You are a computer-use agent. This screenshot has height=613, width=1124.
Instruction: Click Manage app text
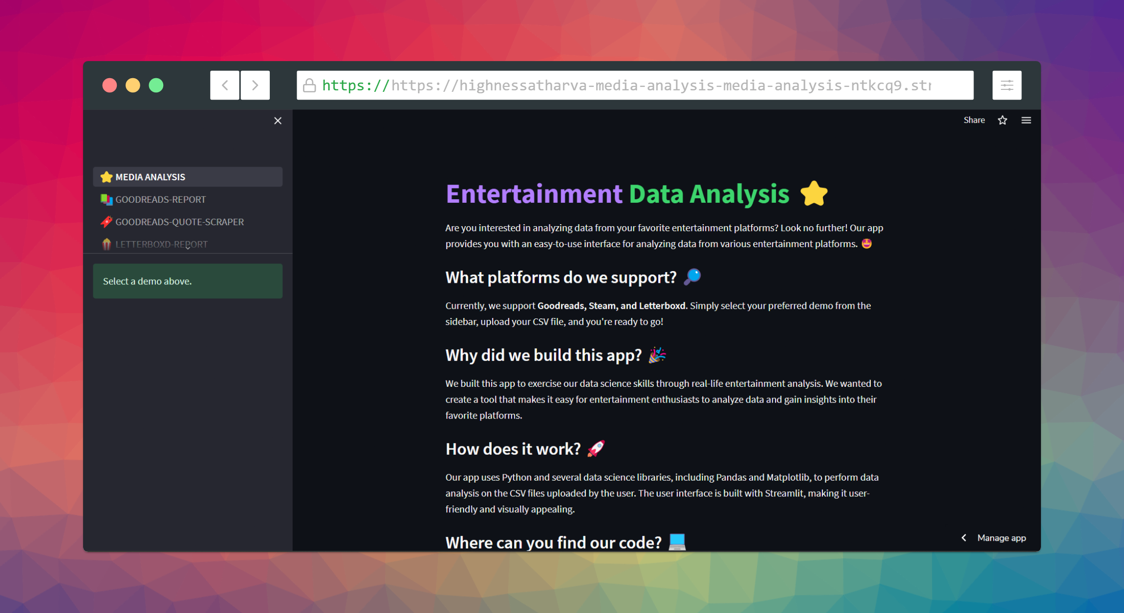click(1001, 538)
